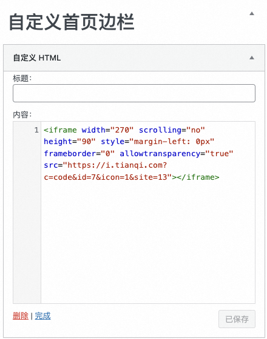
Task: Focus the 标题 text input field
Action: (134, 93)
